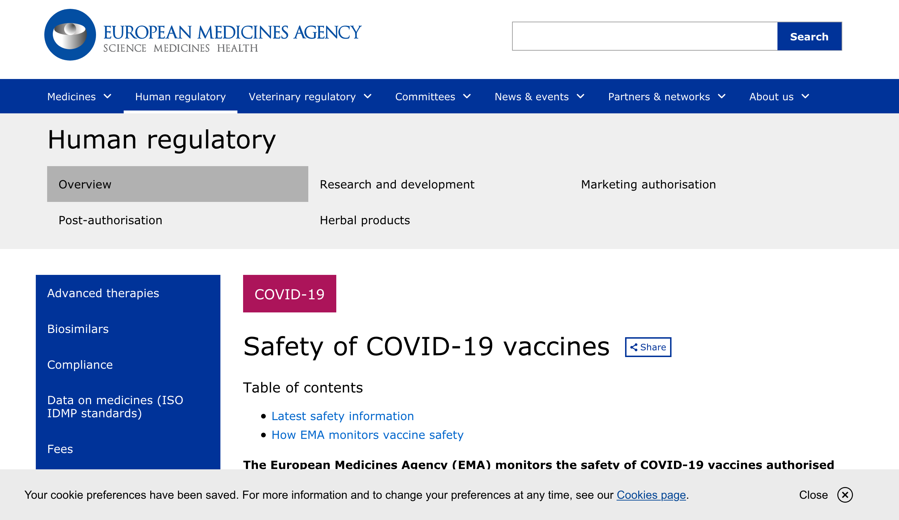Expand the Medicines menu chevron
Viewport: 899px width, 520px height.
tap(107, 96)
